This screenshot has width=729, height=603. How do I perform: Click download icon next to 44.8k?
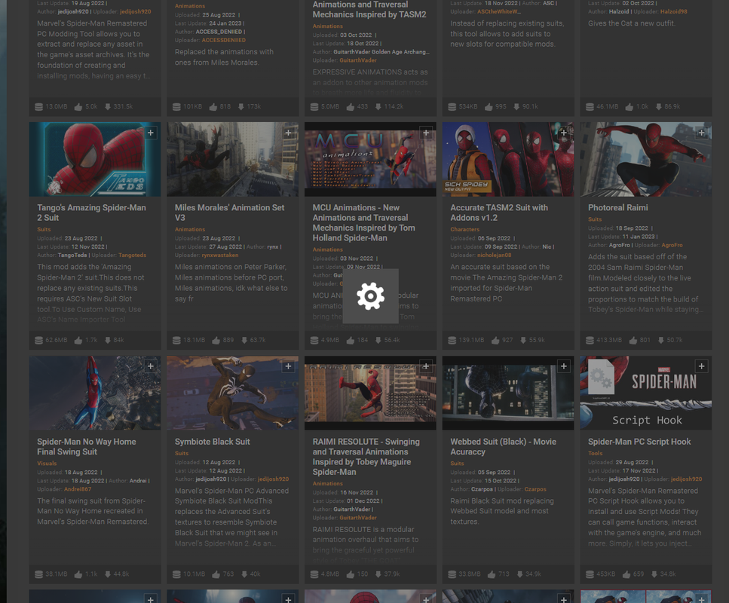pyautogui.click(x=108, y=574)
